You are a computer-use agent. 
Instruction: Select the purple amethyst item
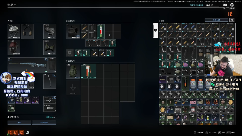[185, 117]
